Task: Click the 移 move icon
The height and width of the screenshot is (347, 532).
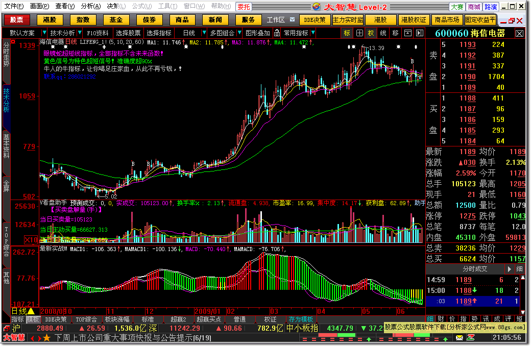Action: 395,33
